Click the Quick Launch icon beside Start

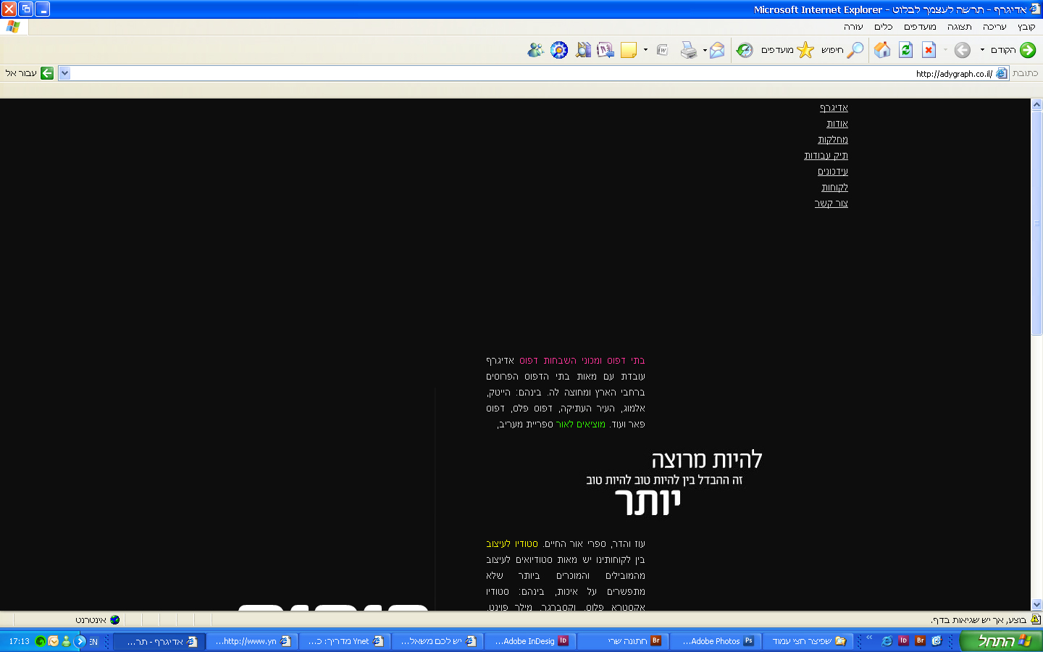pos(937,641)
